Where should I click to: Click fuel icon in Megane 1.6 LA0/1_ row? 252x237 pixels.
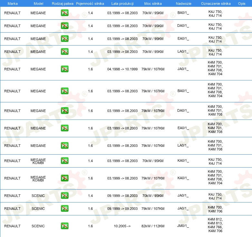pos(64,145)
